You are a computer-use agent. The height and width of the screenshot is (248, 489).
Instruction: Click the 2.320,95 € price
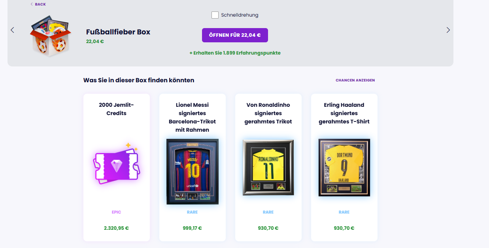pos(116,228)
